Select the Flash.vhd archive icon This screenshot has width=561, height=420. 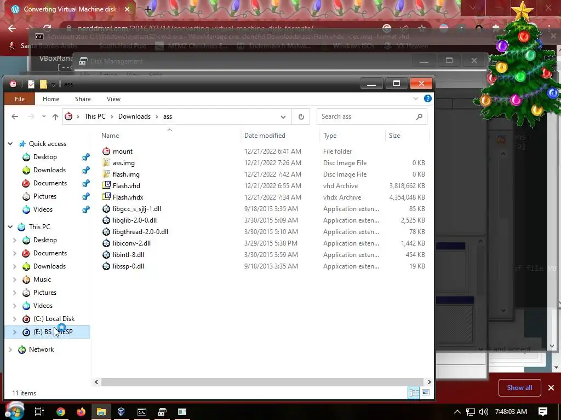click(x=106, y=186)
